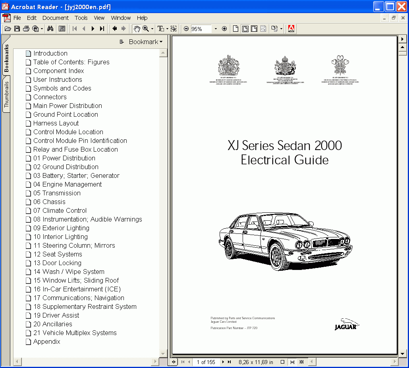Open the Bookmark palette dropdown menu
Image resolution: width=409 pixels, height=368 pixels.
pyautogui.click(x=146, y=42)
